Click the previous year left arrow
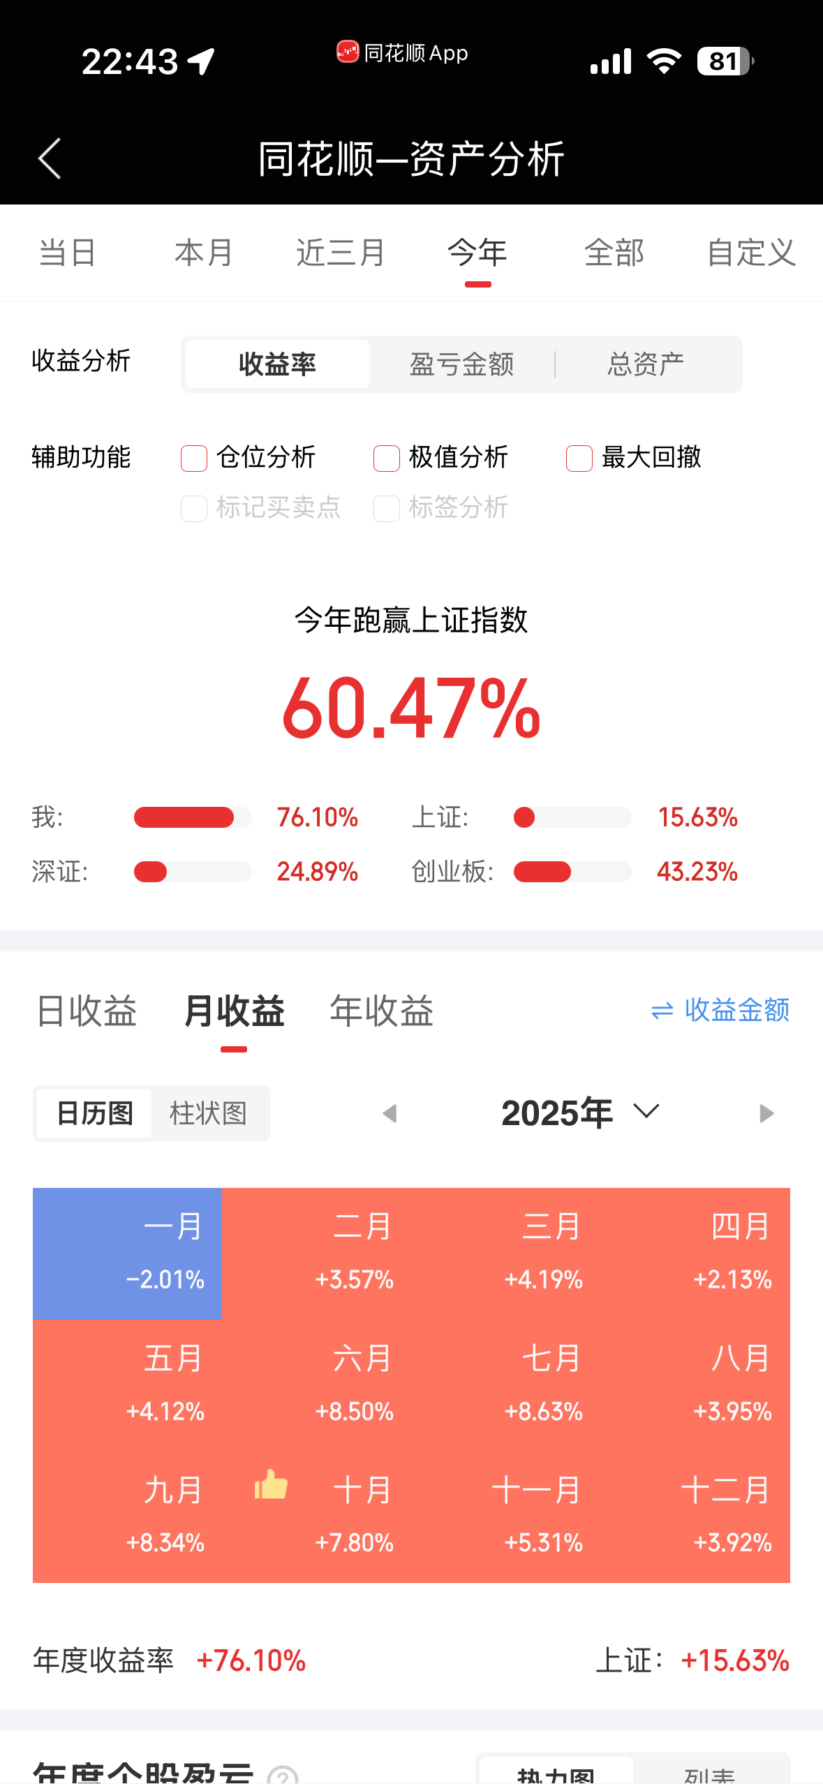This screenshot has height=1784, width=823. click(x=390, y=1113)
